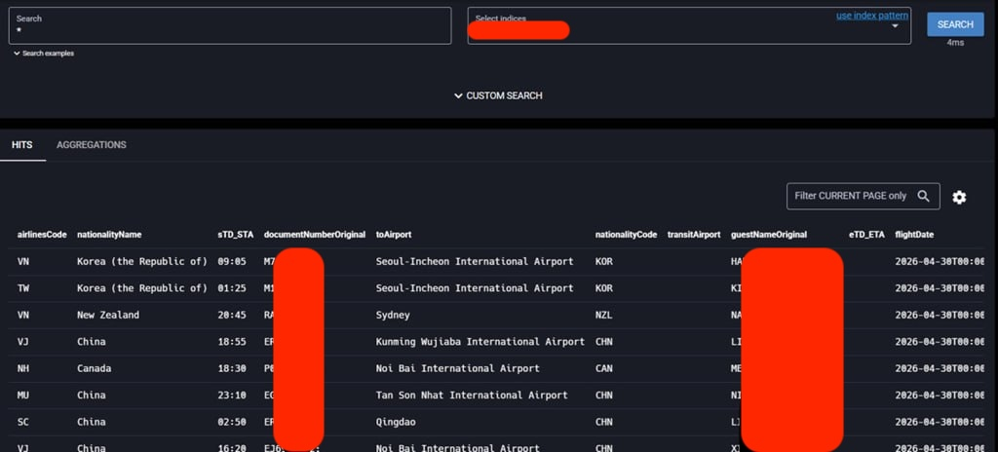
Task: Click the toAirport column header
Action: [x=394, y=235]
